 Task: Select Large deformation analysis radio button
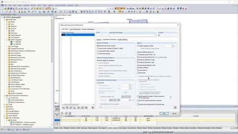(97, 51)
